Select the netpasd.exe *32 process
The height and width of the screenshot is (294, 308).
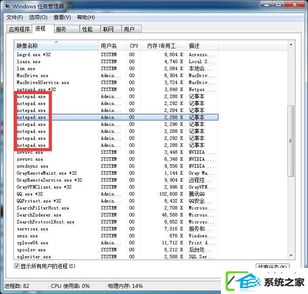[116, 90]
